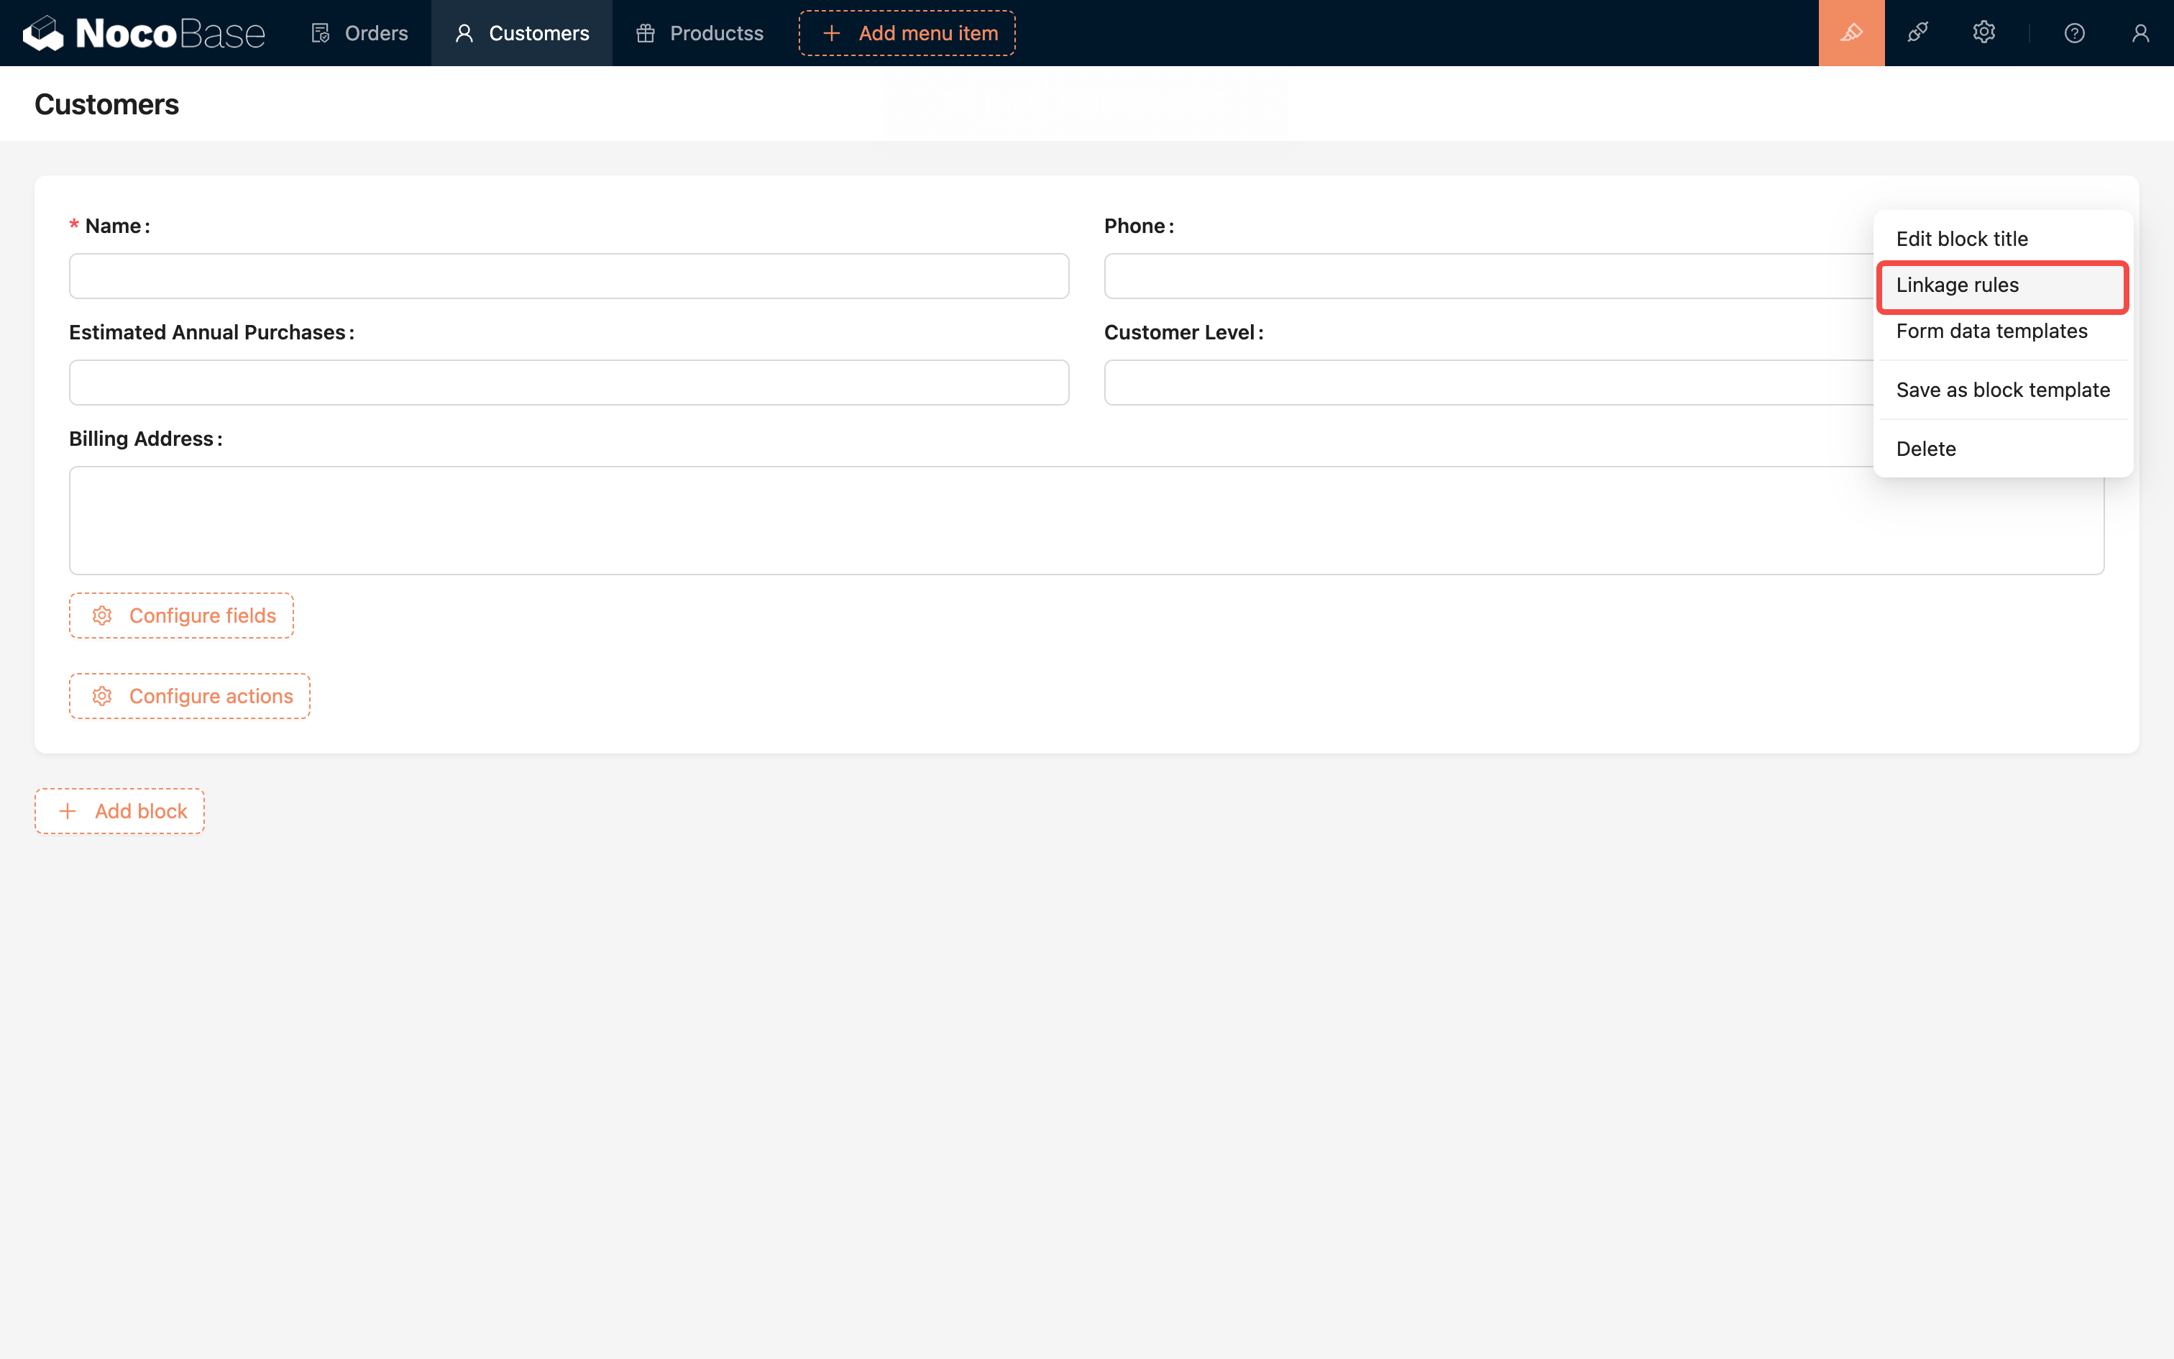Open the help question mark icon

tap(2074, 33)
